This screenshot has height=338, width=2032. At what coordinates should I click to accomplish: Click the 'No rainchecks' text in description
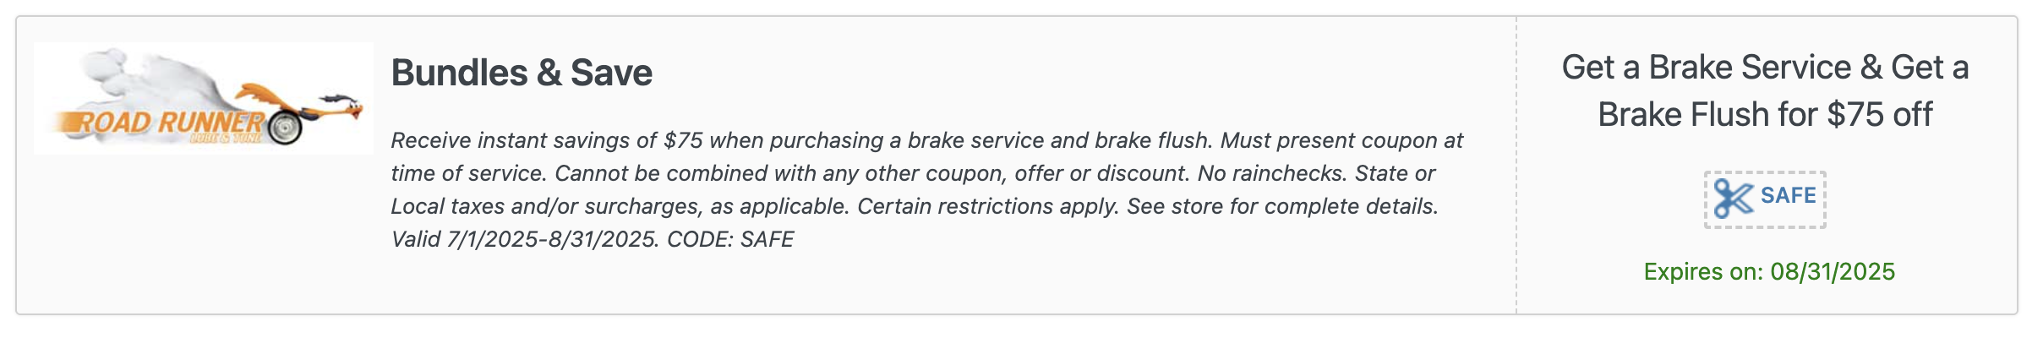pyautogui.click(x=1272, y=173)
